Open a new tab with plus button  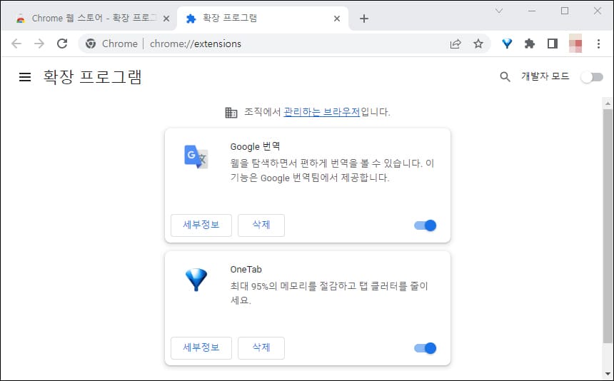click(x=364, y=19)
